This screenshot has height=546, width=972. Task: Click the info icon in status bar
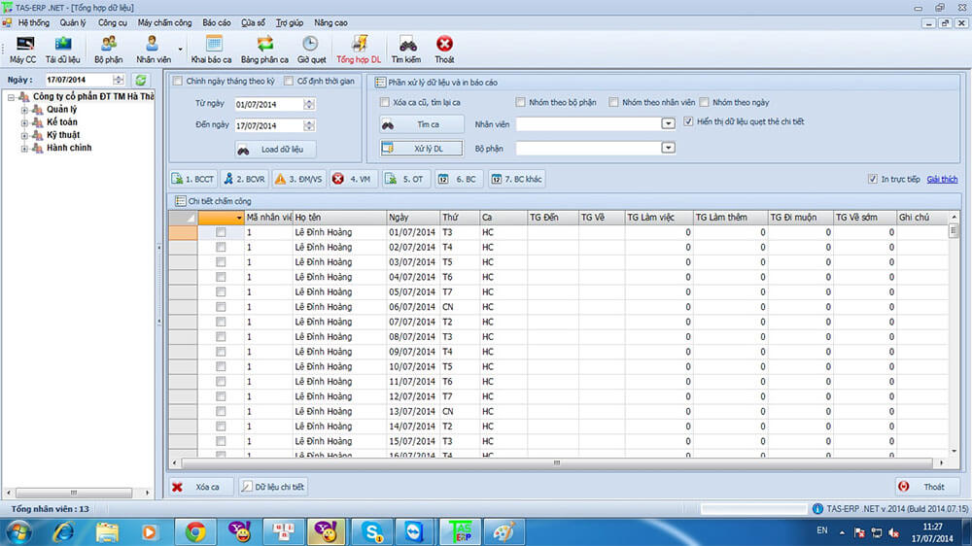[817, 509]
